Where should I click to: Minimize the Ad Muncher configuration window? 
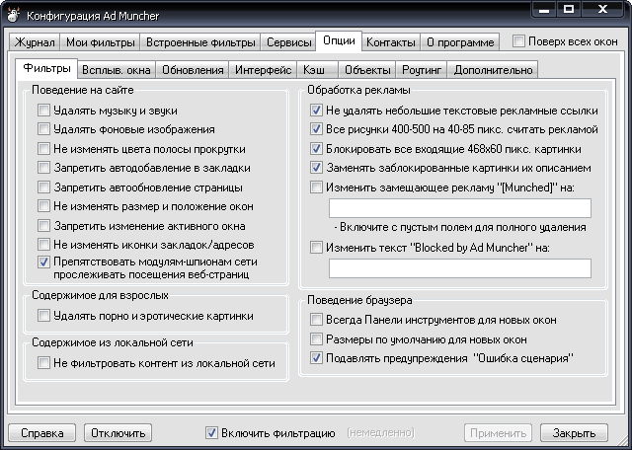click(x=544, y=10)
